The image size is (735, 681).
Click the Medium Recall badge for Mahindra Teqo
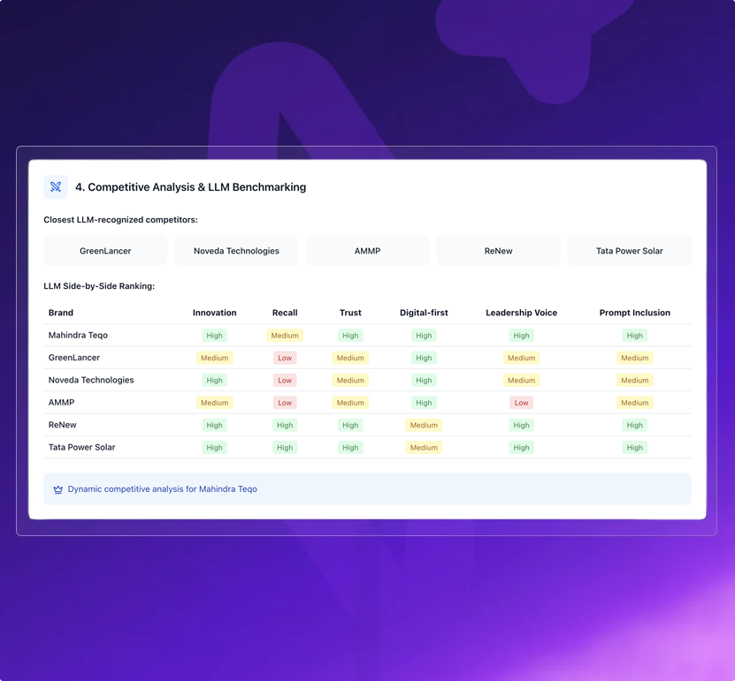285,336
